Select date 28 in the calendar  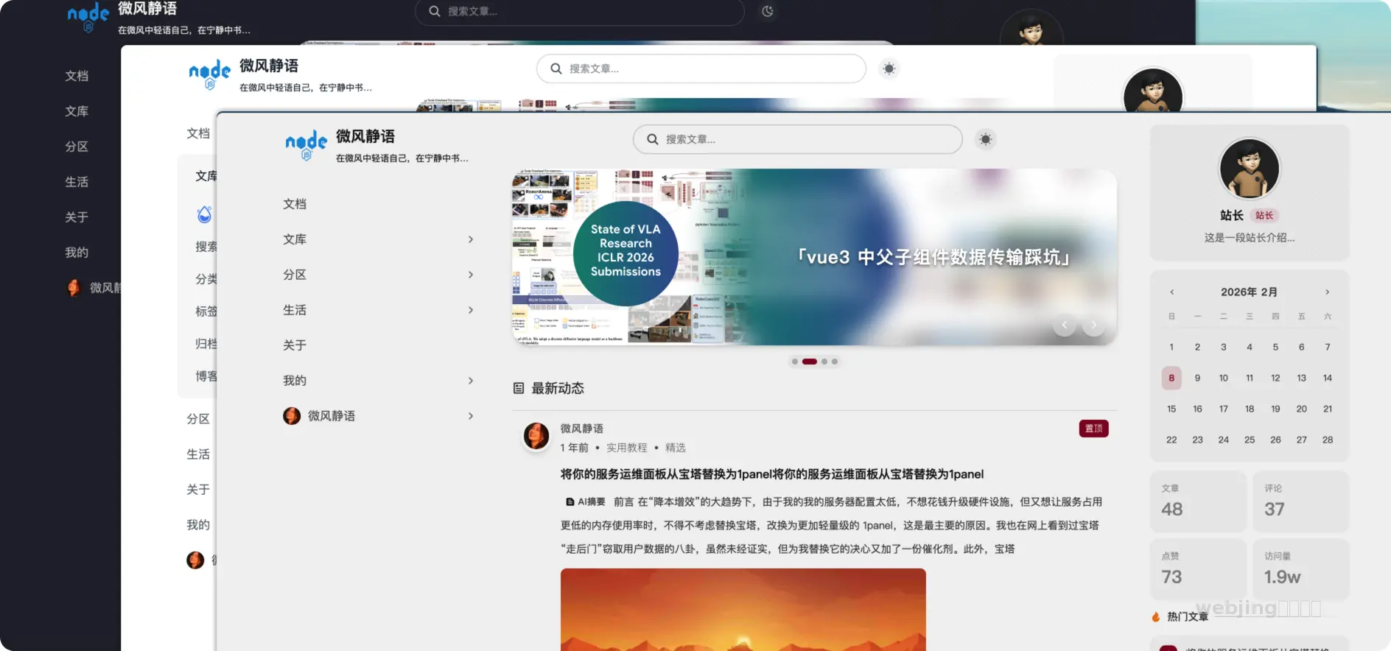1328,440
